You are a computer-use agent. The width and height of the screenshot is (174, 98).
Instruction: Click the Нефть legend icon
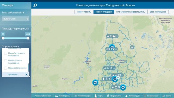tap(95, 96)
